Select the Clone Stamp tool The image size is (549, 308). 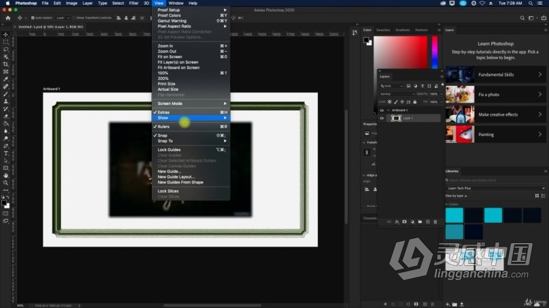coord(5,102)
